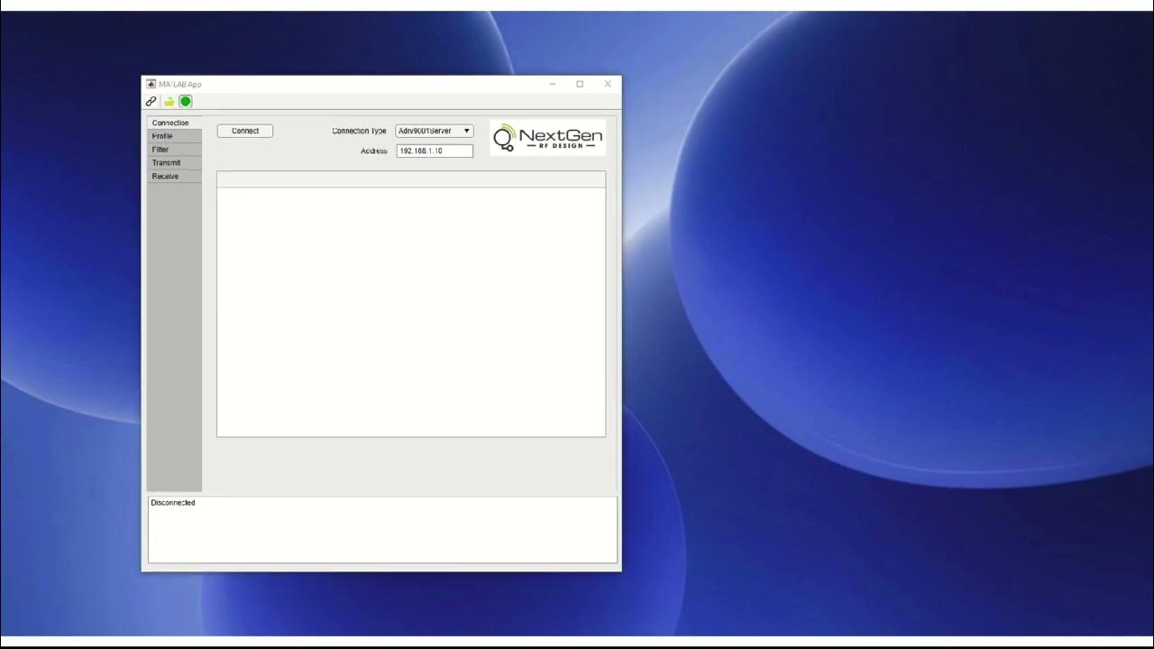Click the Connect button
Image resolution: width=1154 pixels, height=649 pixels.
[x=245, y=131]
